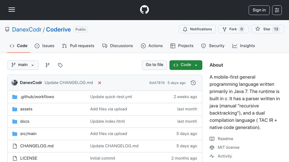Viewport: 289px width, 162px height.
Task: Open the Discussions tab
Action: [117, 46]
